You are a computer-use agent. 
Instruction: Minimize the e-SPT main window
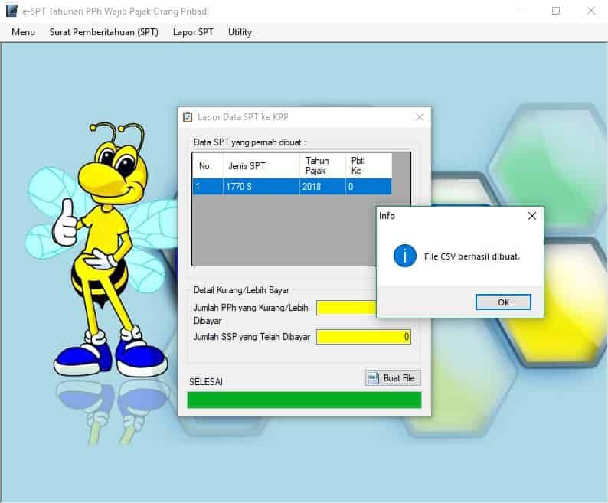[522, 11]
